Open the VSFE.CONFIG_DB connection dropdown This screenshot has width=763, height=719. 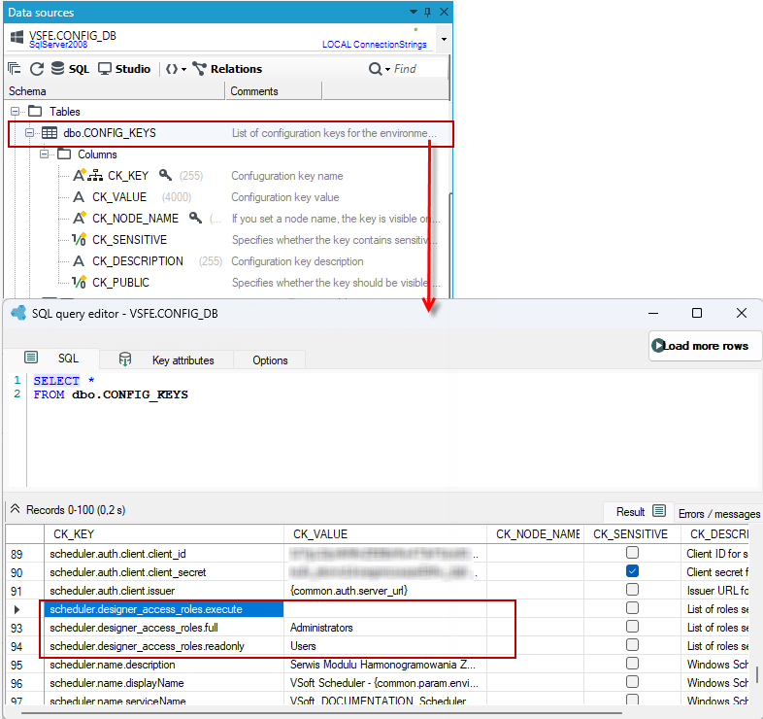click(x=444, y=39)
